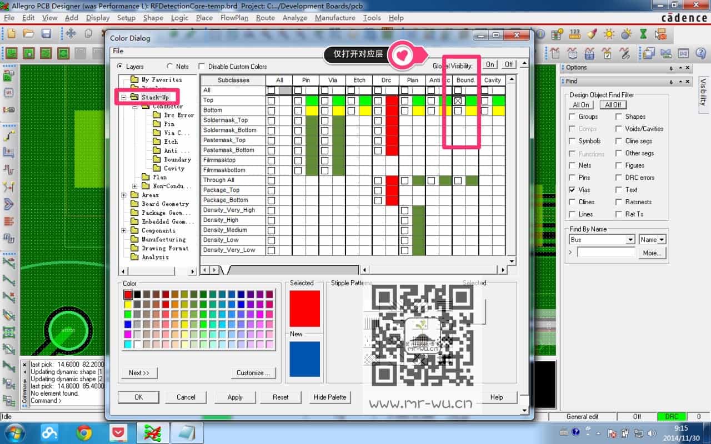Click the subclass grid scrollbar up arrow

(512, 79)
